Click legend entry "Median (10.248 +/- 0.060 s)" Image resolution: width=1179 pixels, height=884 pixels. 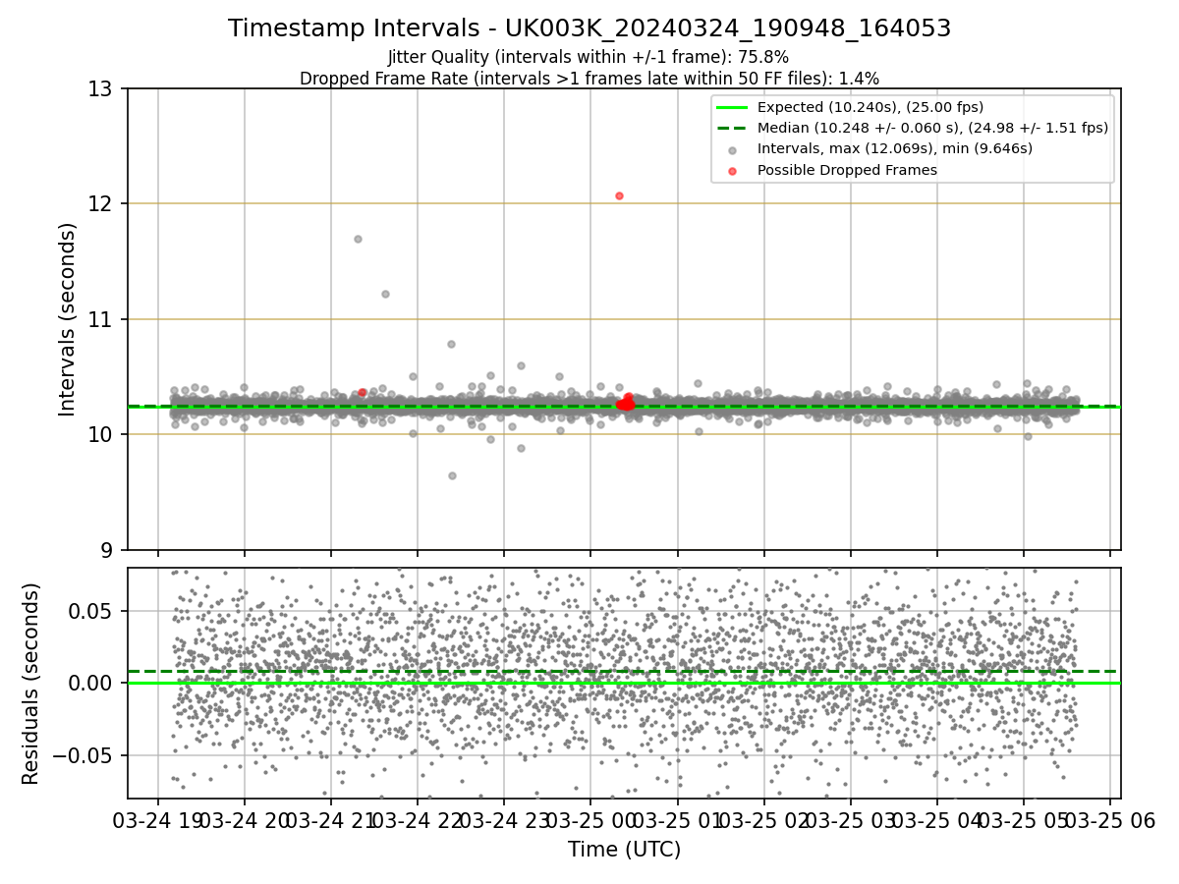pos(932,128)
